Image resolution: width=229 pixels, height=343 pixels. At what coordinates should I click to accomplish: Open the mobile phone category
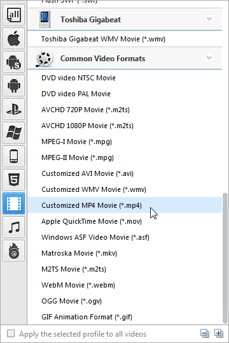[14, 156]
